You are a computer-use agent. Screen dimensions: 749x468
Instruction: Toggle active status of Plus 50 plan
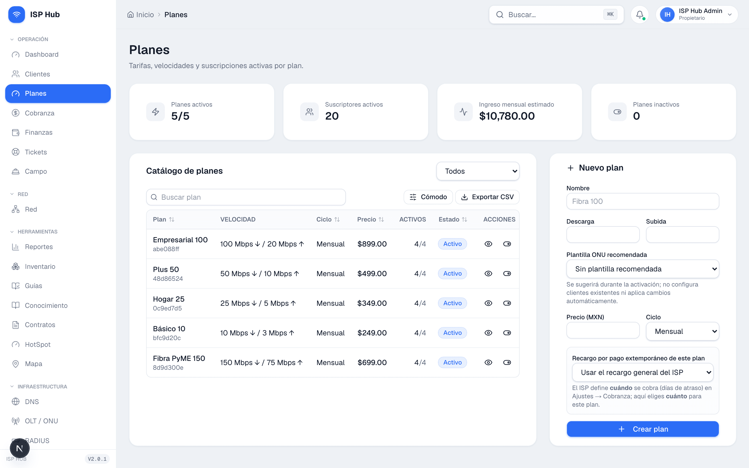coord(507,274)
